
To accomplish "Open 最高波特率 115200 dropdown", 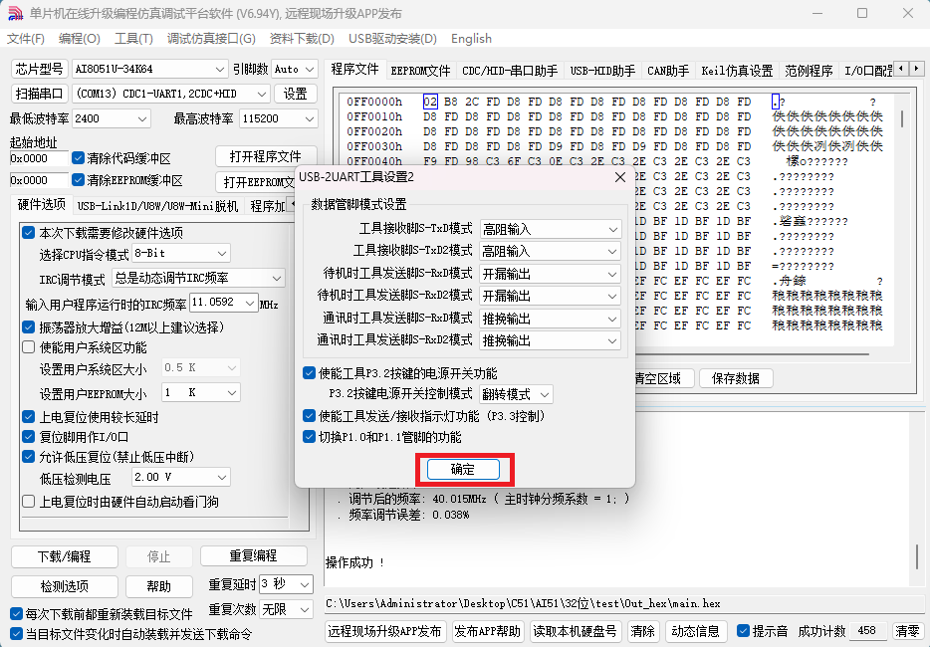I will [x=278, y=118].
